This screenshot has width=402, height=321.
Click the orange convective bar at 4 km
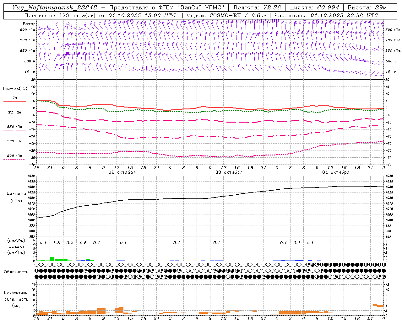375,305
